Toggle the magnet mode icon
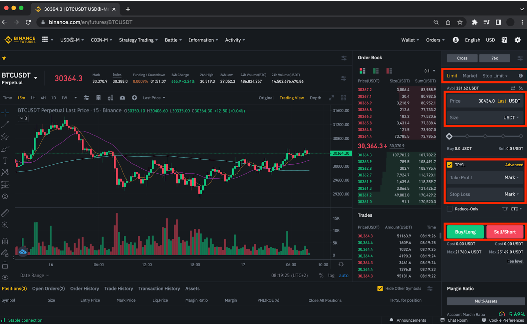 (x=5, y=241)
